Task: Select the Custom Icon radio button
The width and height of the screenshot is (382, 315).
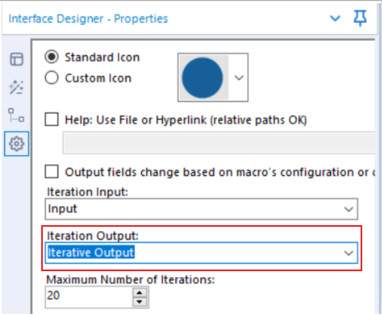Action: point(52,78)
